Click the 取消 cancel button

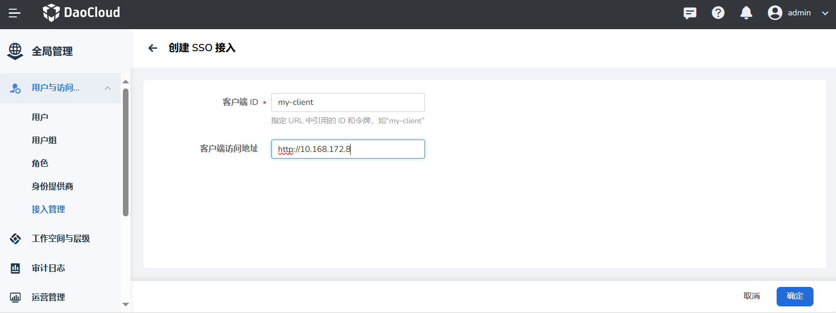point(752,296)
